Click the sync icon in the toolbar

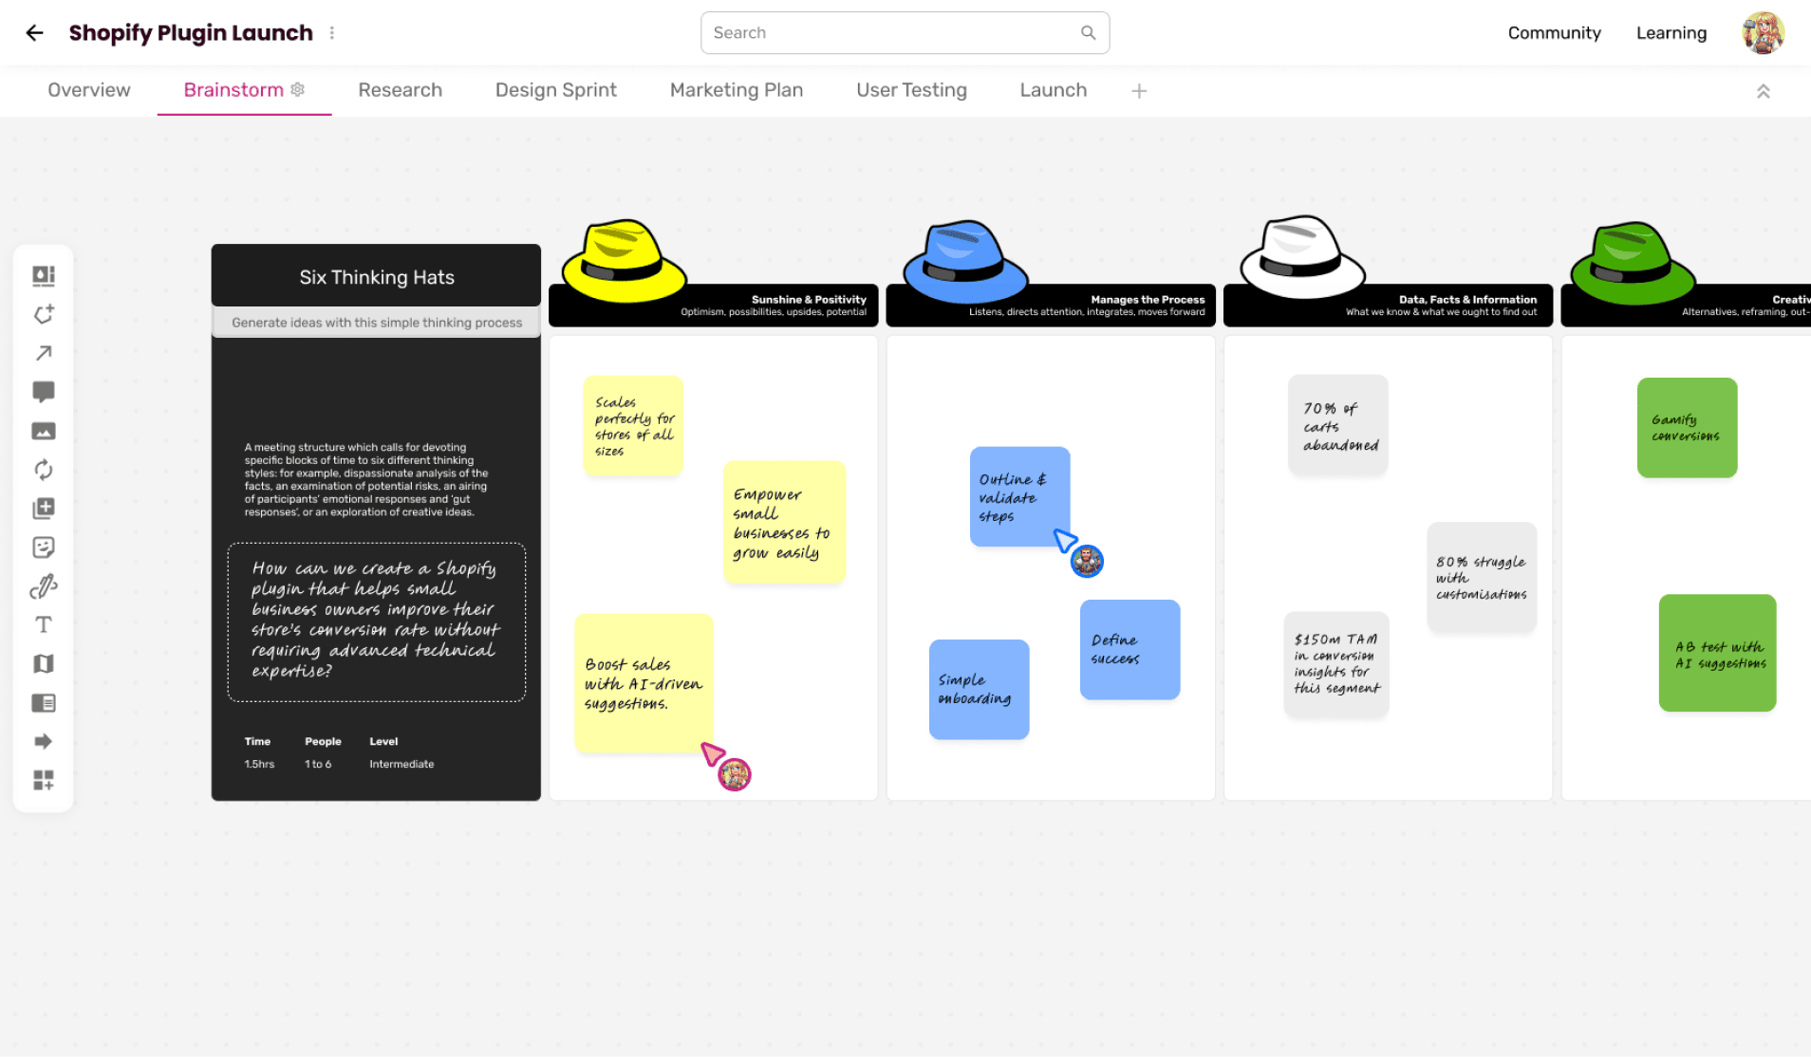[44, 470]
